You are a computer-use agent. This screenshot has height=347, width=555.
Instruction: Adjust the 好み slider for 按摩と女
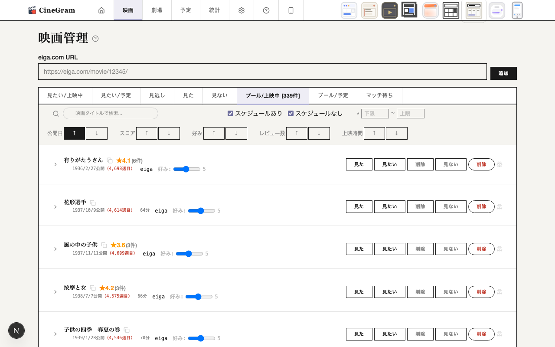pos(199,297)
